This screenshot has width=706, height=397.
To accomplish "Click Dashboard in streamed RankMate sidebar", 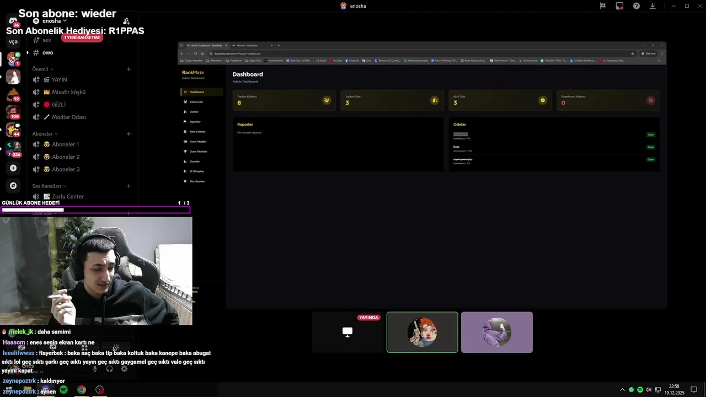I will tap(201, 92).
